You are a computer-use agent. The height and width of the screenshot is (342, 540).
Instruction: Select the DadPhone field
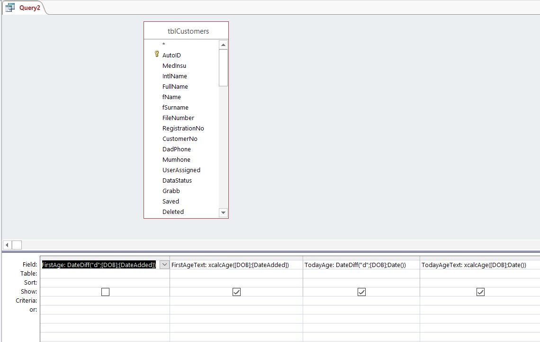click(x=176, y=149)
